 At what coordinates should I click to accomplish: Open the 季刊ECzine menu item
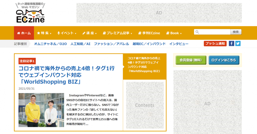[x=149, y=33]
